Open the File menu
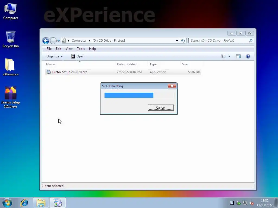The height and width of the screenshot is (208, 278). pyautogui.click(x=49, y=49)
